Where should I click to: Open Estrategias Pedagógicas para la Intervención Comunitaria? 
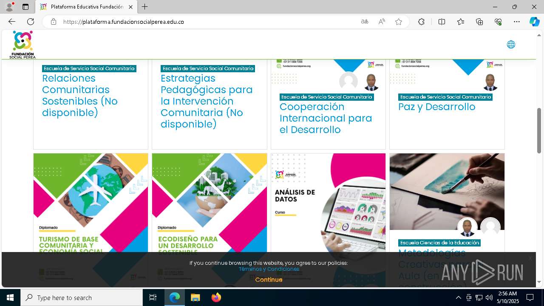pos(207,101)
